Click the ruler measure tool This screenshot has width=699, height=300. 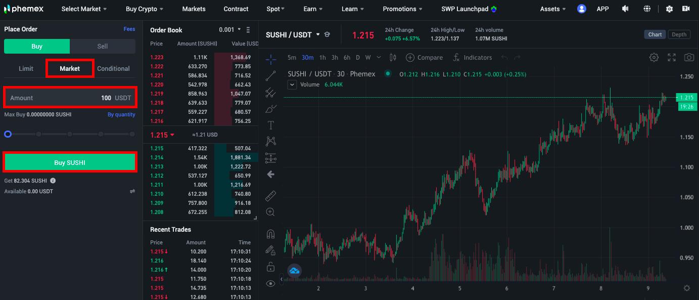click(270, 196)
